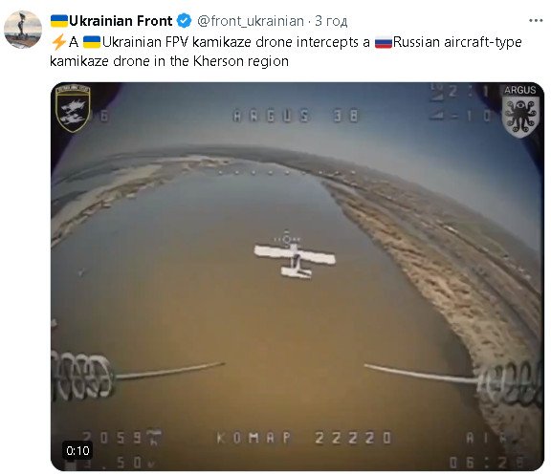Click the 'ARGUS 38' overlay text in the video
Image resolution: width=551 pixels, height=475 pixels.
click(296, 116)
